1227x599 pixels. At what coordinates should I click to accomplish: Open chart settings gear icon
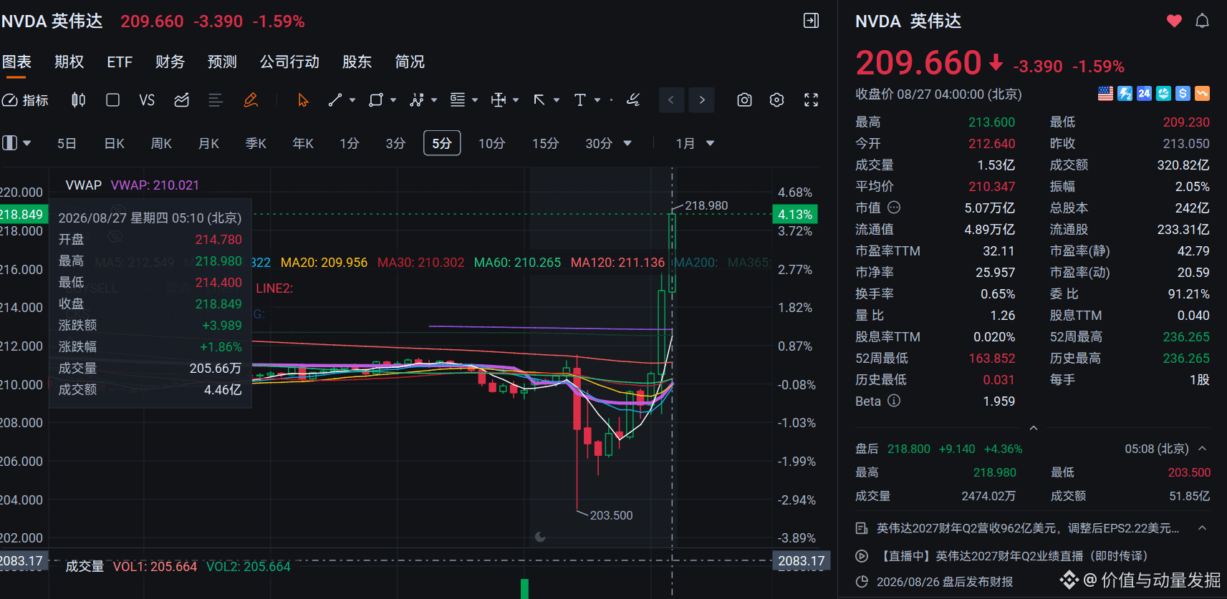pyautogui.click(x=776, y=100)
